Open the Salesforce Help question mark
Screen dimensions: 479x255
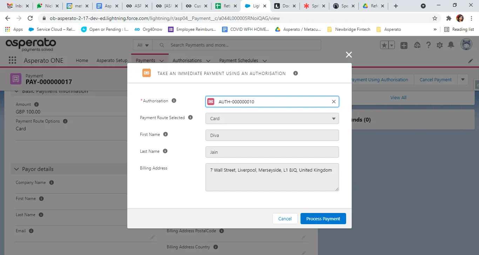click(x=429, y=45)
